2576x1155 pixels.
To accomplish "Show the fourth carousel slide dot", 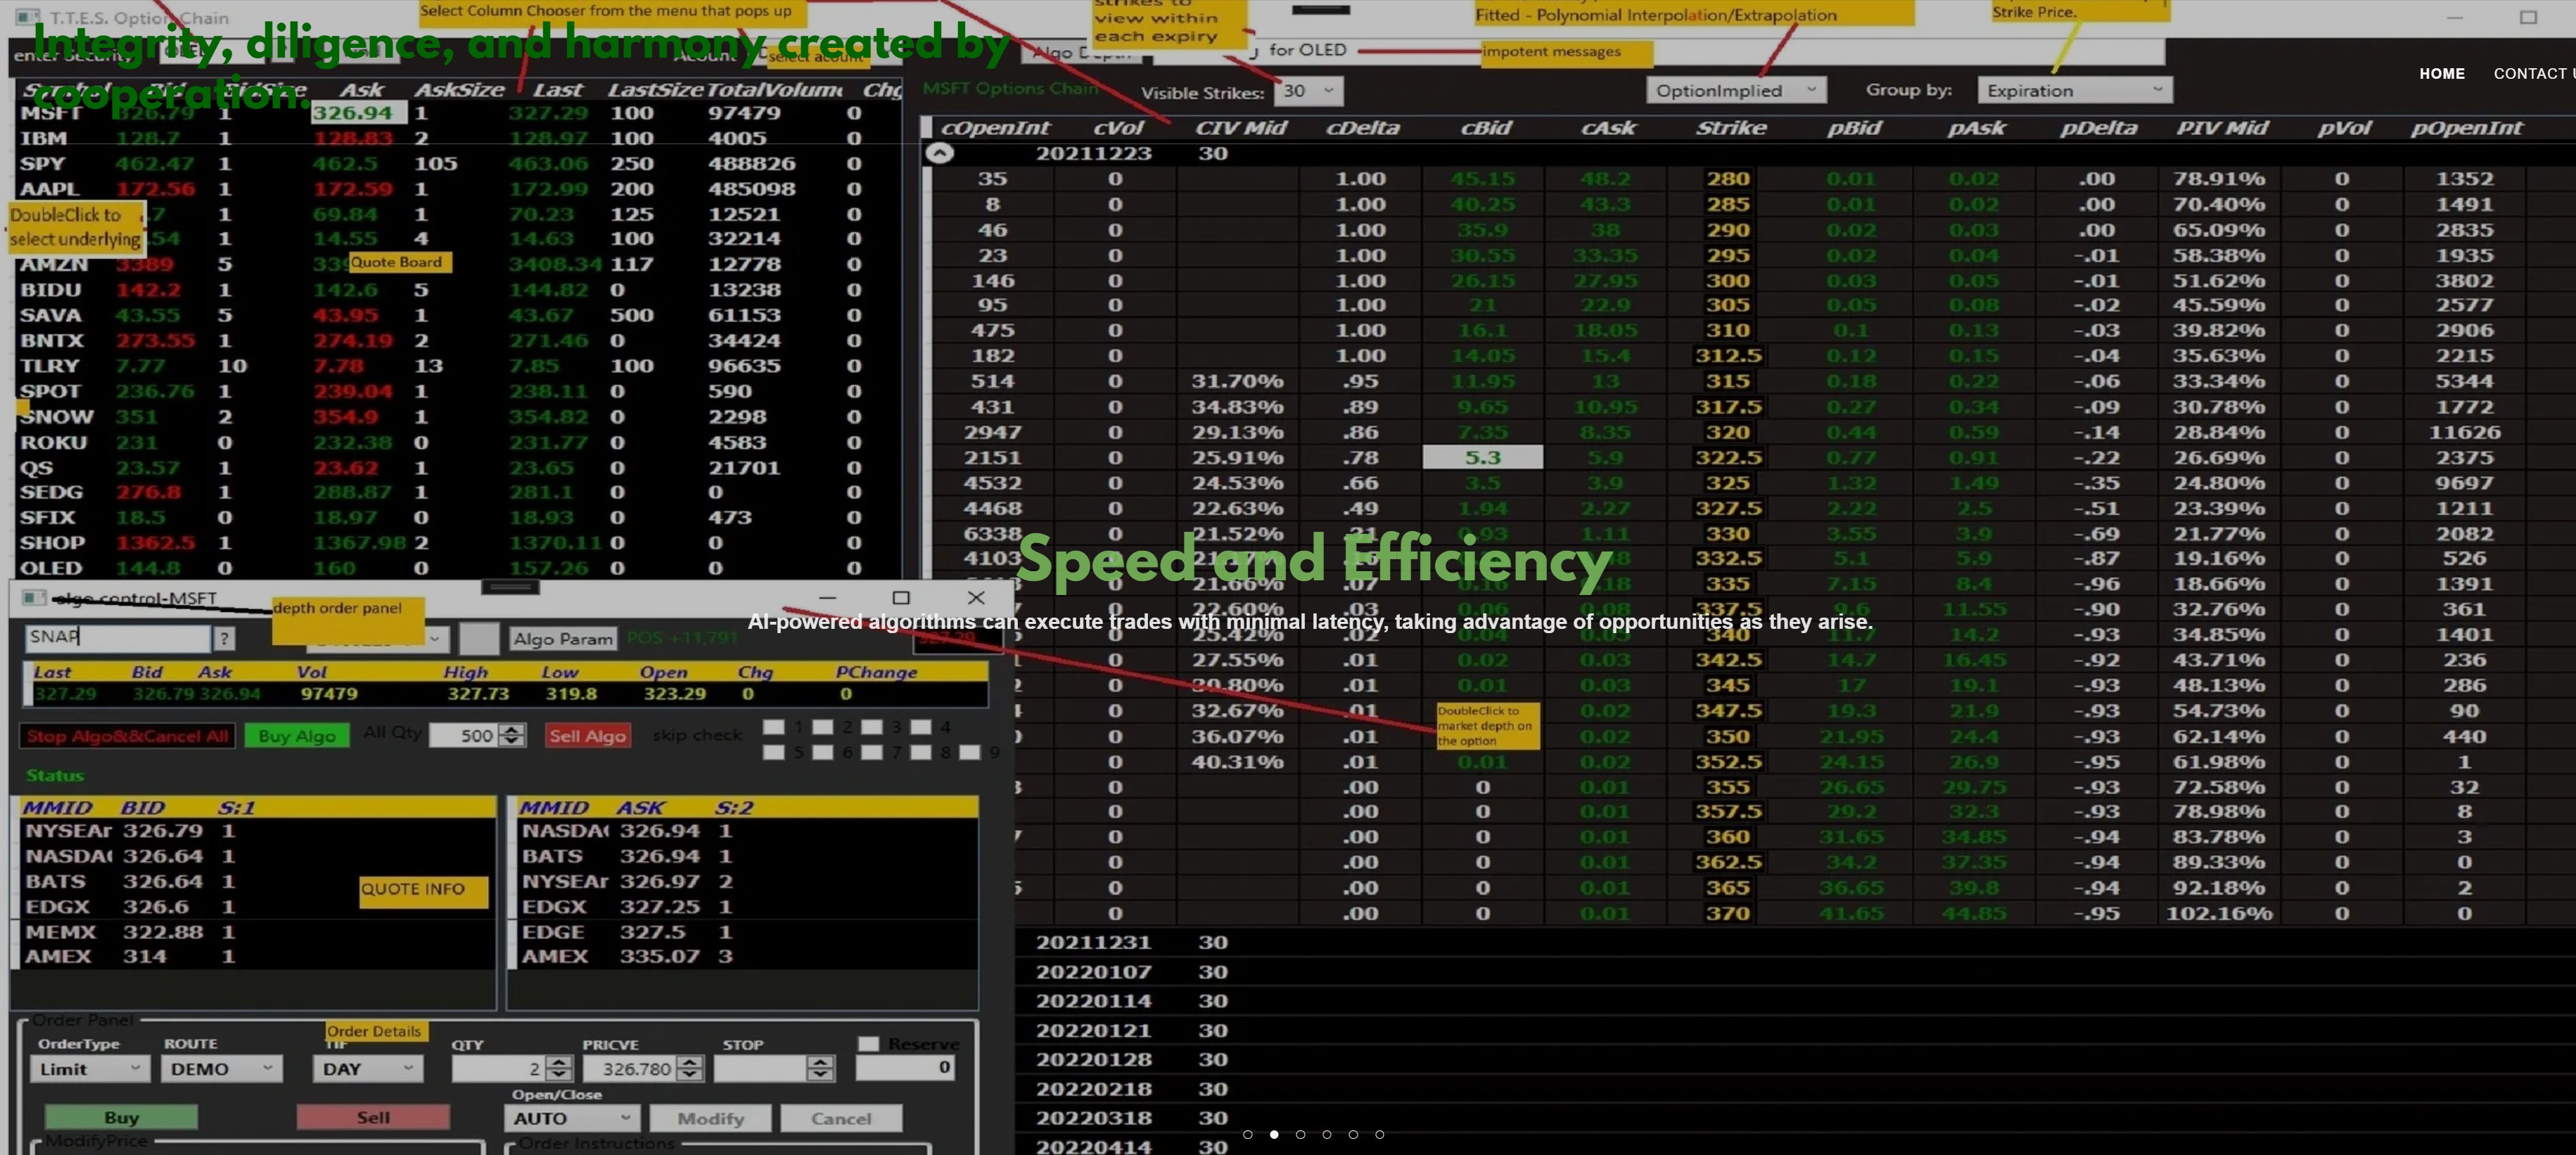I will (1327, 1134).
